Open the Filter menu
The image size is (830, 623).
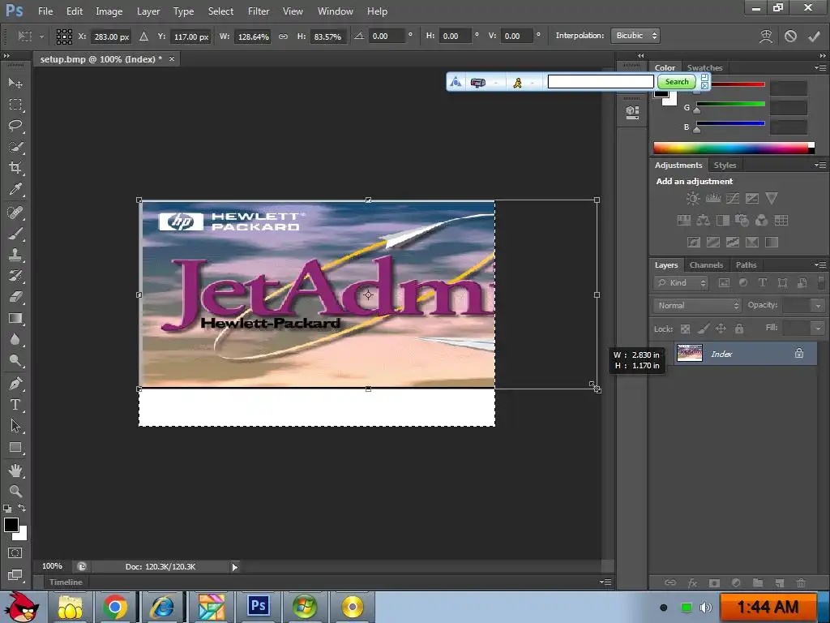point(259,11)
